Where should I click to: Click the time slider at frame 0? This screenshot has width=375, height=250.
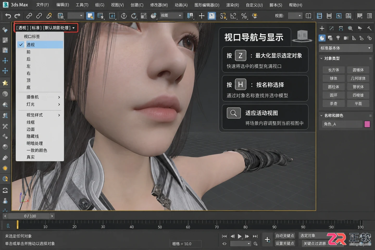click(x=17, y=224)
